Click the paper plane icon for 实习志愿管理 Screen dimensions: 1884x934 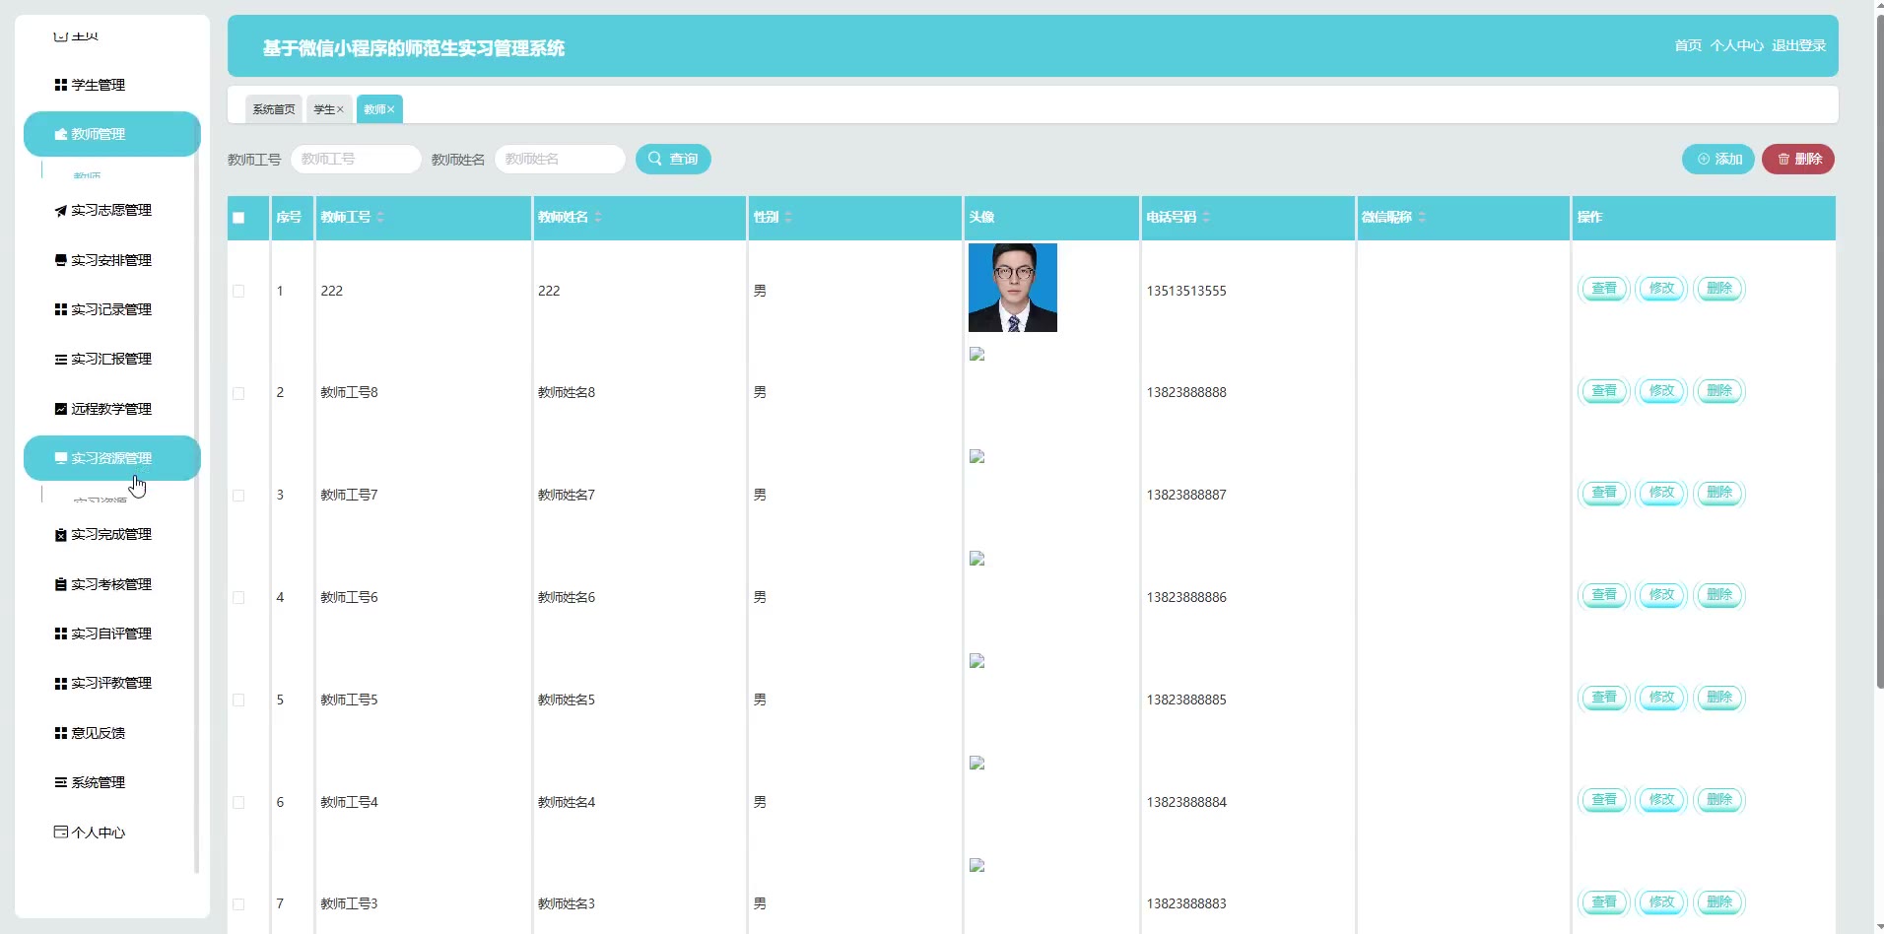click(x=61, y=210)
